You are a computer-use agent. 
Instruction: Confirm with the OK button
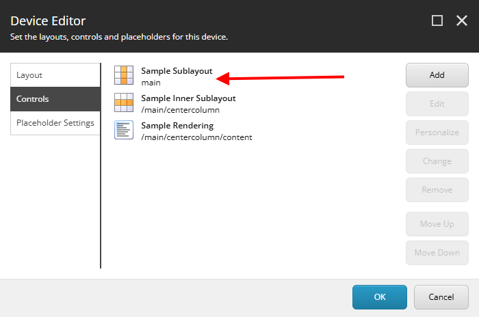(379, 297)
